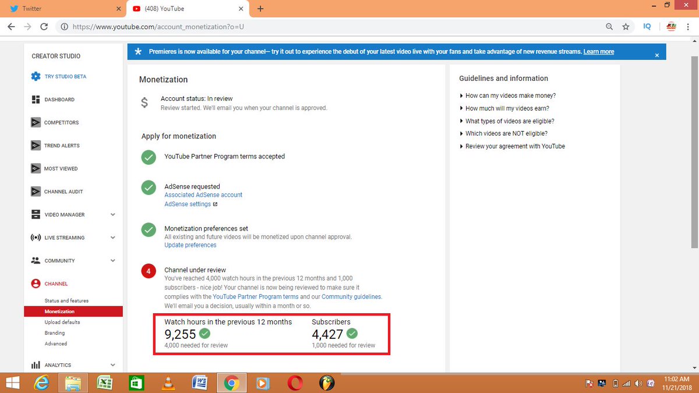Open Upload defaults submenu item
Viewport: 699px width, 393px height.
[x=62, y=322]
